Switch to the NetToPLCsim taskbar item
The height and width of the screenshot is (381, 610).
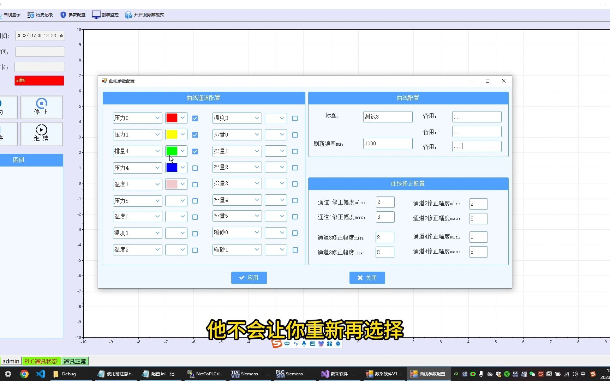[x=205, y=374]
